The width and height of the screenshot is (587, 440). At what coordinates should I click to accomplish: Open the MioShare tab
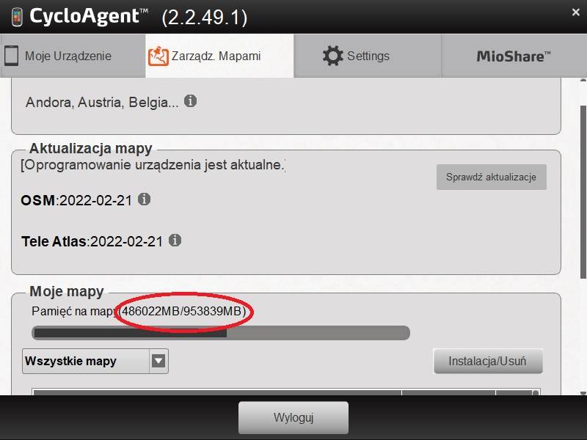[x=514, y=56]
